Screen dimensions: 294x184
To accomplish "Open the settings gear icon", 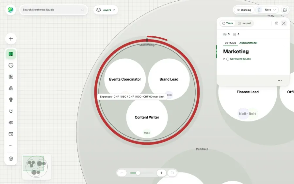I will tap(11, 159).
